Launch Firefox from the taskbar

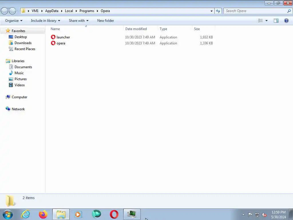coord(43,214)
